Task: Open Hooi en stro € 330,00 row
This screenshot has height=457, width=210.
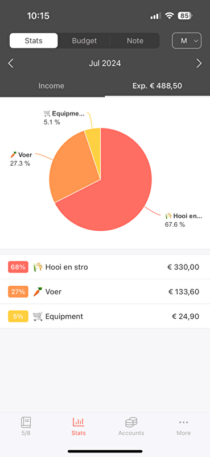Action: click(105, 267)
